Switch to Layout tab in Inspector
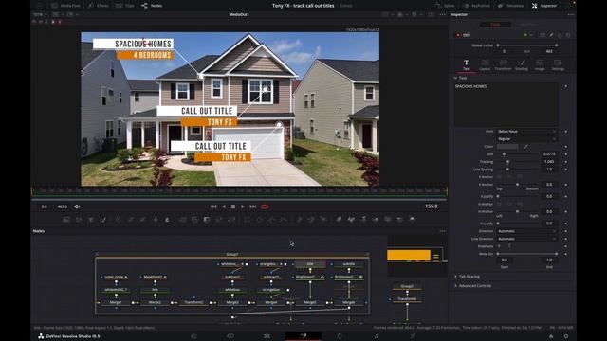 tap(485, 64)
